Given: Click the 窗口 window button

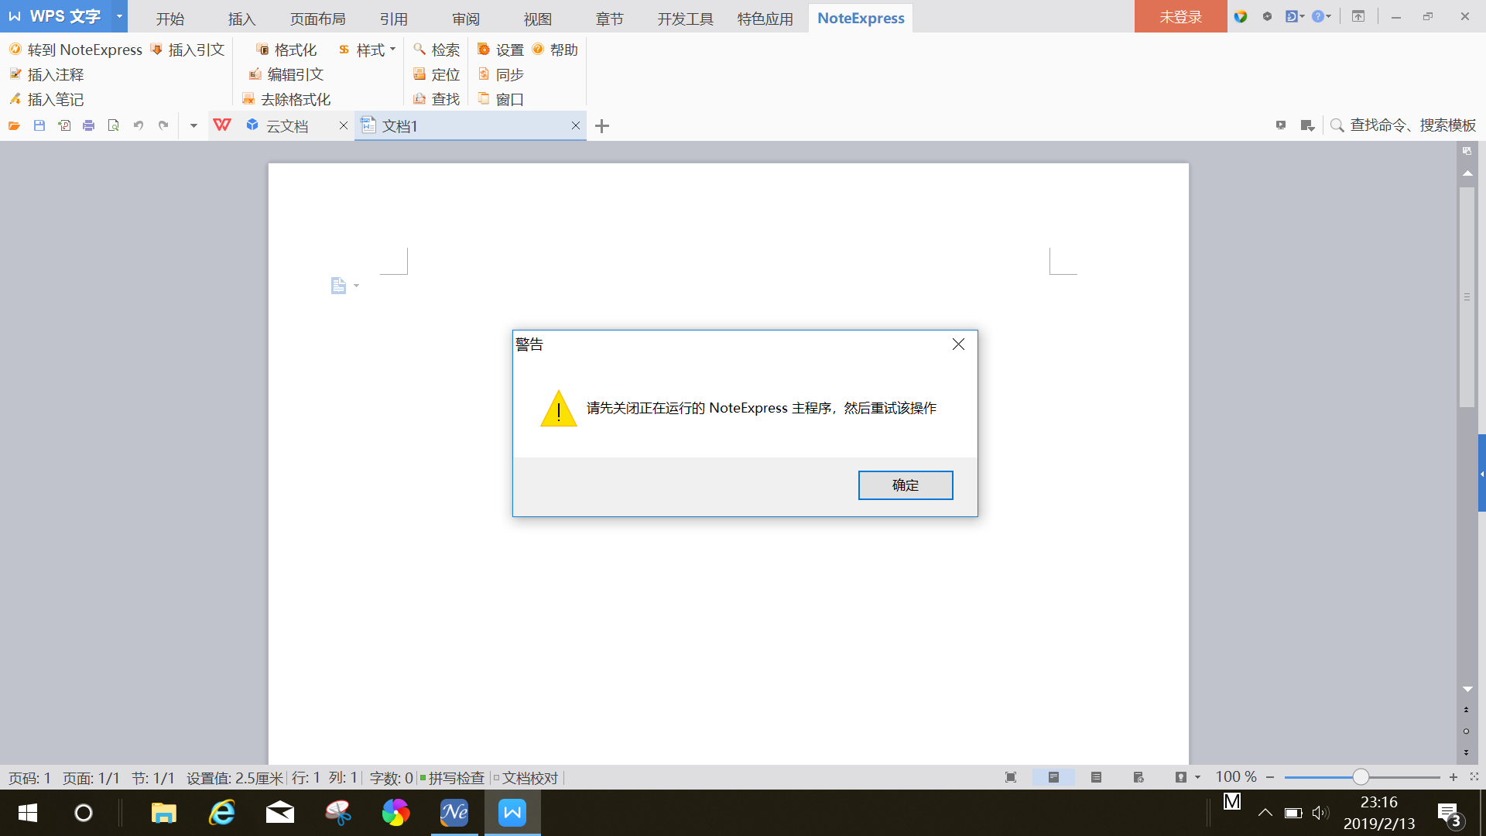Looking at the screenshot, I should [x=501, y=99].
